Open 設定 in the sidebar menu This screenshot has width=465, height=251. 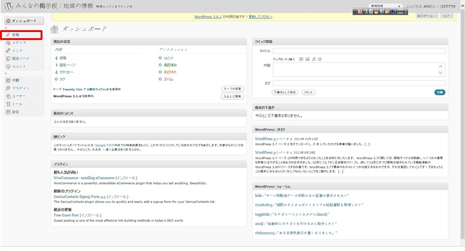coord(24,112)
